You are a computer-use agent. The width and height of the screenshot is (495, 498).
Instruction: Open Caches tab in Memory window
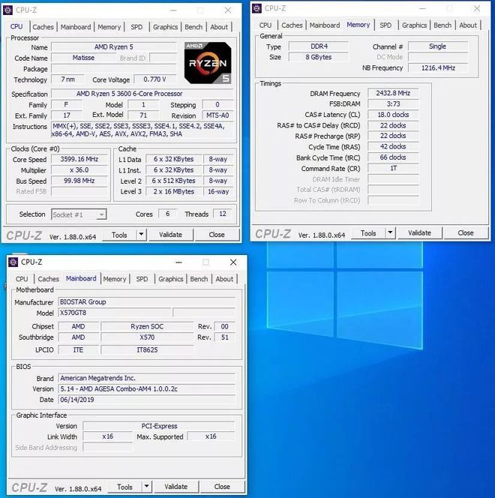(292, 25)
